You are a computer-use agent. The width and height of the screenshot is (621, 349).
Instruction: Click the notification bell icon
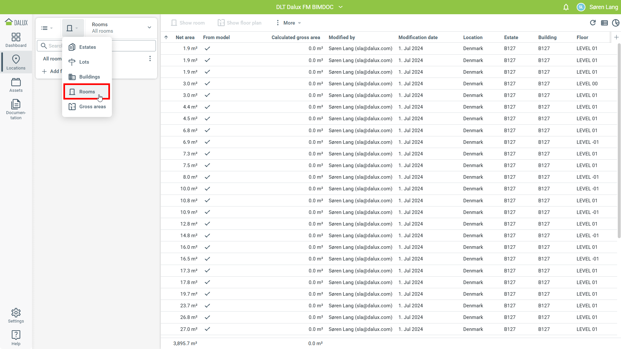[566, 7]
